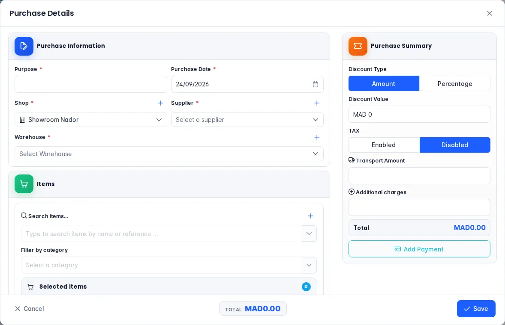Click the Search items magnifier icon
Screen dimensions: 505x325
pyautogui.click(x=24, y=216)
